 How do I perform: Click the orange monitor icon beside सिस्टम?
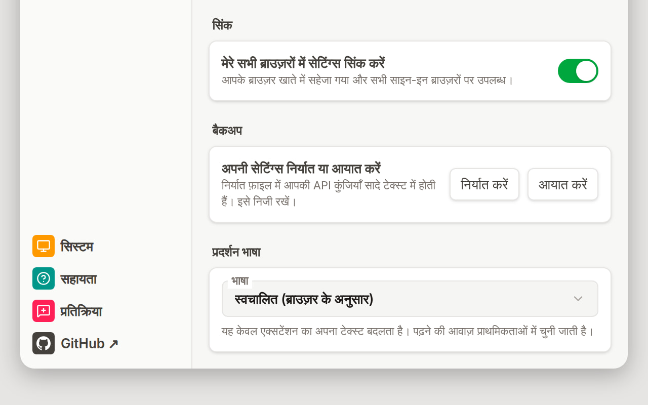click(x=44, y=246)
